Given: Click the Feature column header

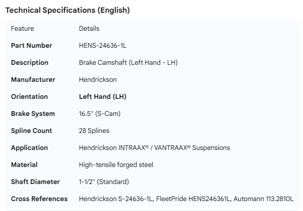Looking at the screenshot, I should click(x=22, y=28).
